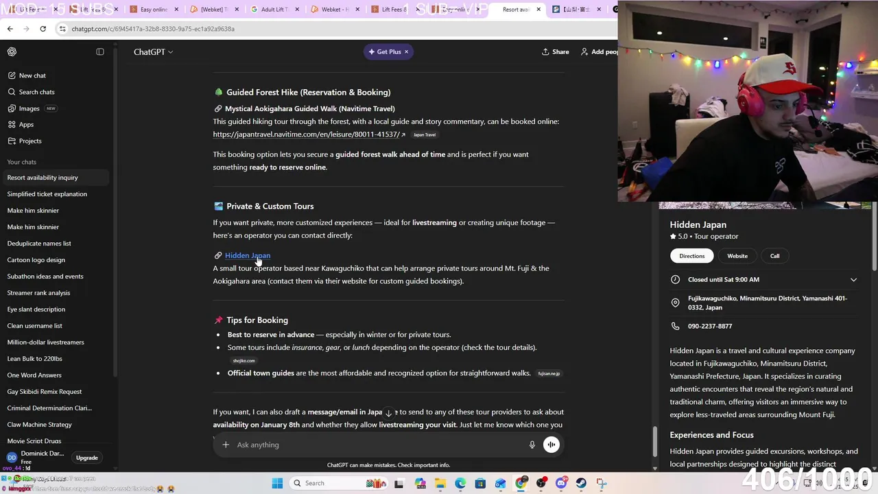Dismiss the Get Plus banner with its X
Screen dimensions: 878x494
[x=406, y=51]
